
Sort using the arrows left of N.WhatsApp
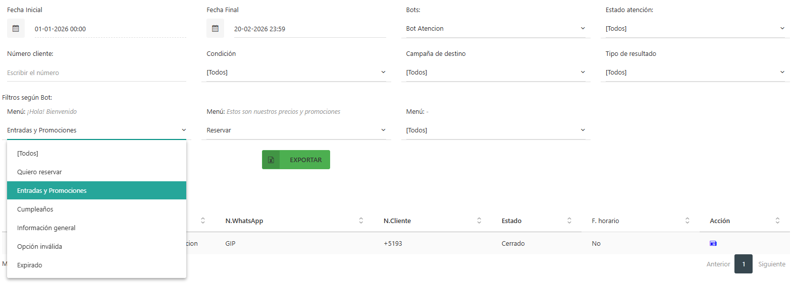[x=203, y=221]
